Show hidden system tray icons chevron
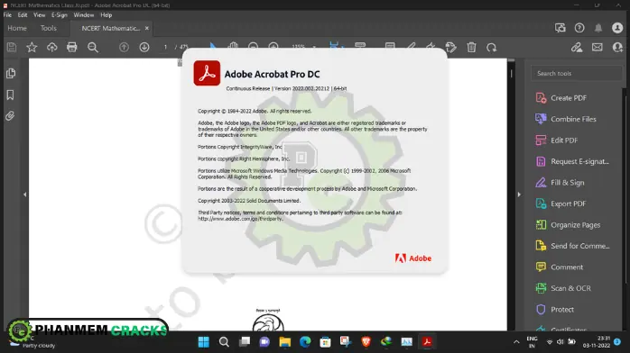Viewport: 630px width, 353px height. pos(516,342)
